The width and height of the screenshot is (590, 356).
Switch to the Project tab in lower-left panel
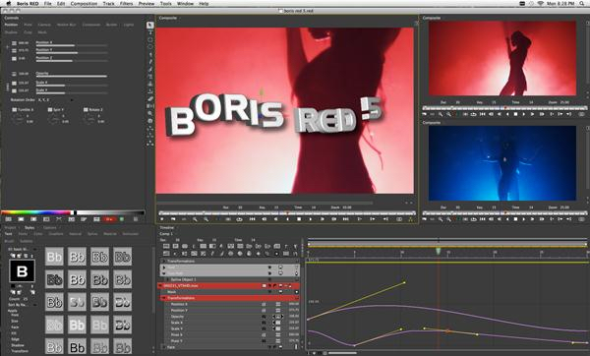point(10,228)
